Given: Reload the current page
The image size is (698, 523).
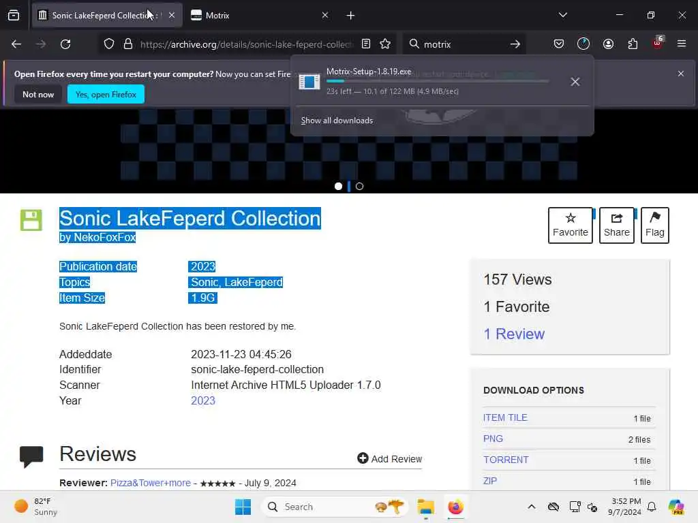Looking at the screenshot, I should (65, 44).
